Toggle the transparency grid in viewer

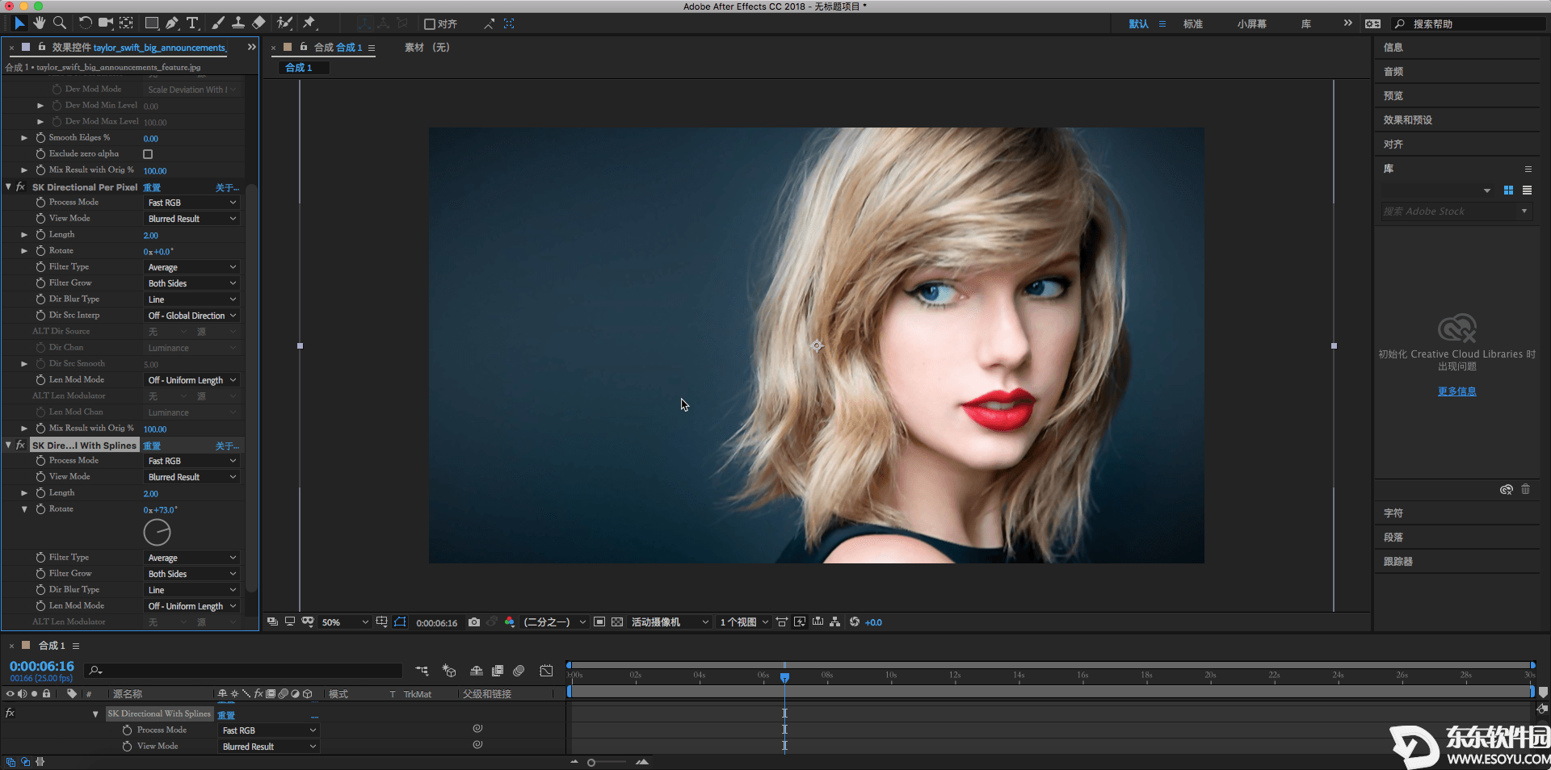tap(617, 622)
